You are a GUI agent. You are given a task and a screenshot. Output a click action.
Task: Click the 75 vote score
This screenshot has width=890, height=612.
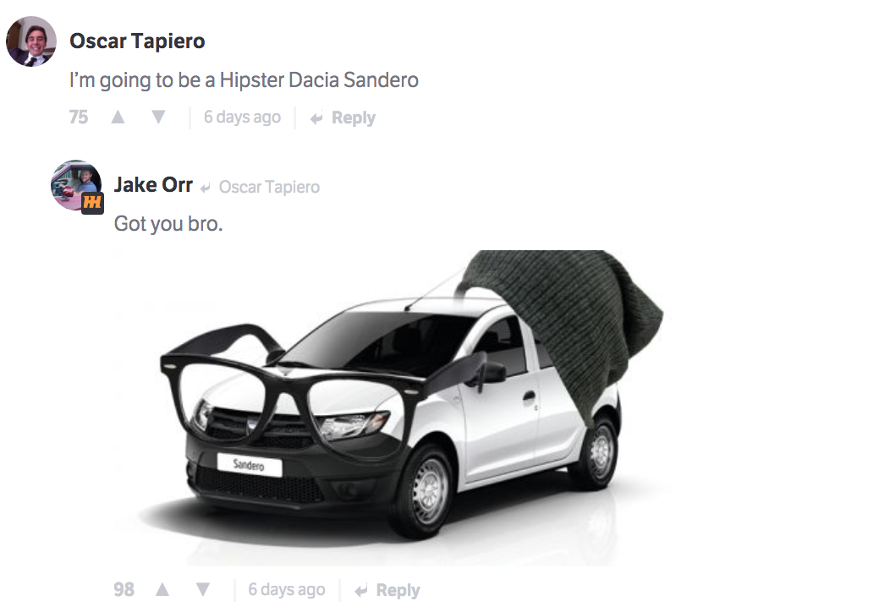tap(79, 117)
